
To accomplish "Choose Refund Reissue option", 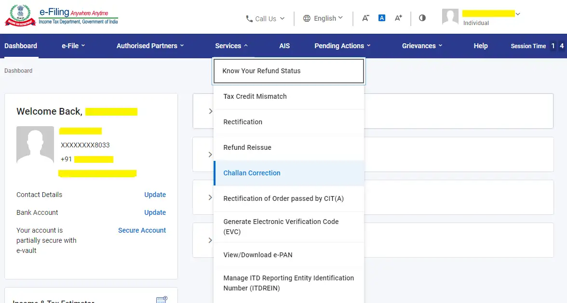I will coord(288,147).
